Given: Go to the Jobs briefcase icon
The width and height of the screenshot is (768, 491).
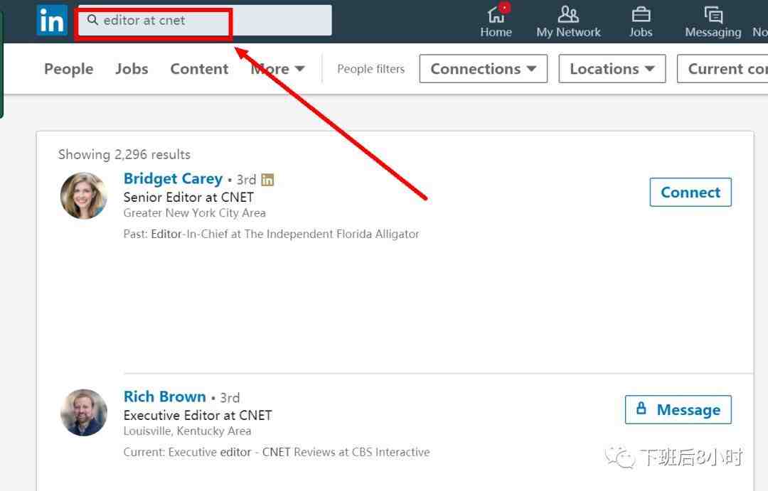Looking at the screenshot, I should tap(641, 21).
